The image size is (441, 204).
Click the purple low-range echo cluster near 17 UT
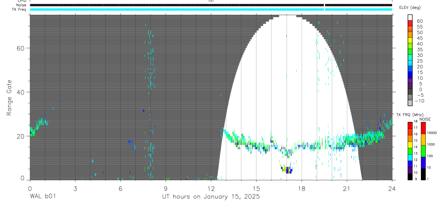[x=288, y=169]
